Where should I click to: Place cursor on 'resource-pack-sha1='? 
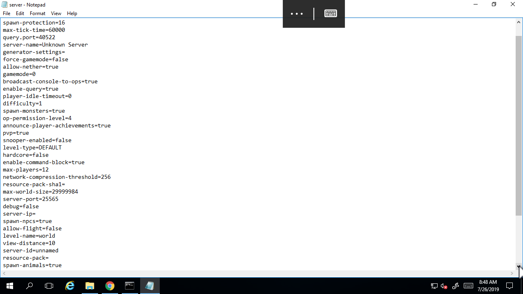click(x=34, y=184)
